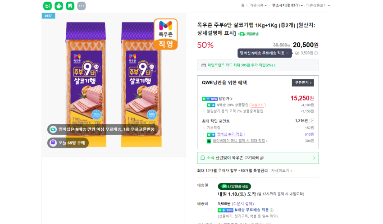Expand the 가공식품 category dropdown
This screenshot has width=383, height=224.
tap(258, 5)
